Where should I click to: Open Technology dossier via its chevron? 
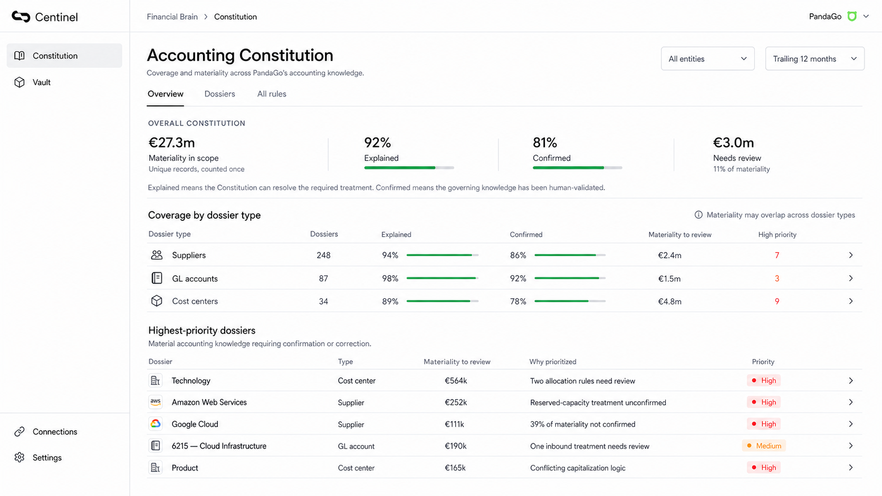pyautogui.click(x=851, y=381)
